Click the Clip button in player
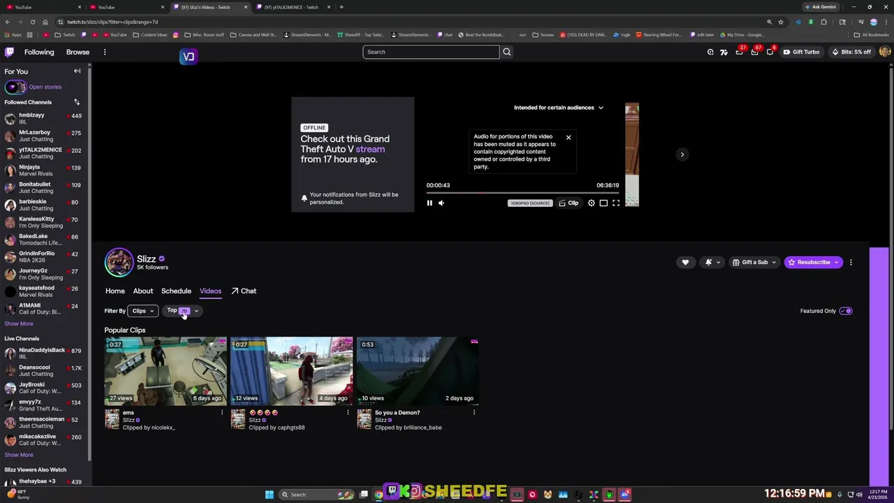The height and width of the screenshot is (503, 894). click(x=569, y=203)
